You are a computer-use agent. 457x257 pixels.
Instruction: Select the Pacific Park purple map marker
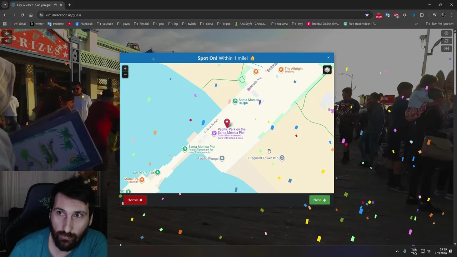(x=214, y=133)
